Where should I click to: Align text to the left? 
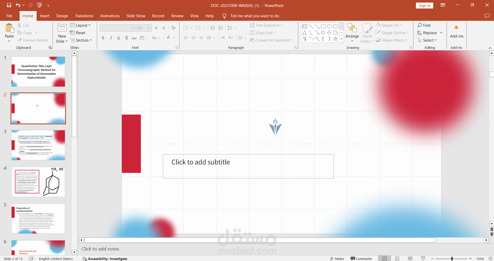[x=185, y=38]
